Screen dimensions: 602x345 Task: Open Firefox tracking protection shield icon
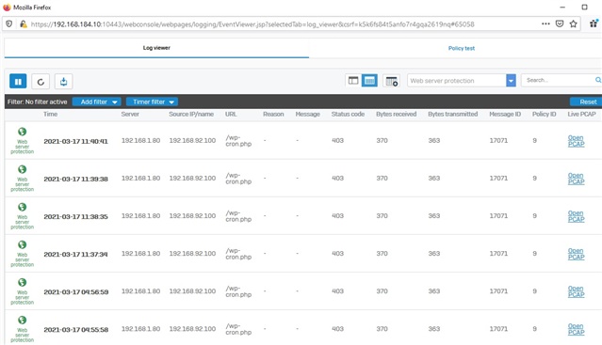coord(9,24)
